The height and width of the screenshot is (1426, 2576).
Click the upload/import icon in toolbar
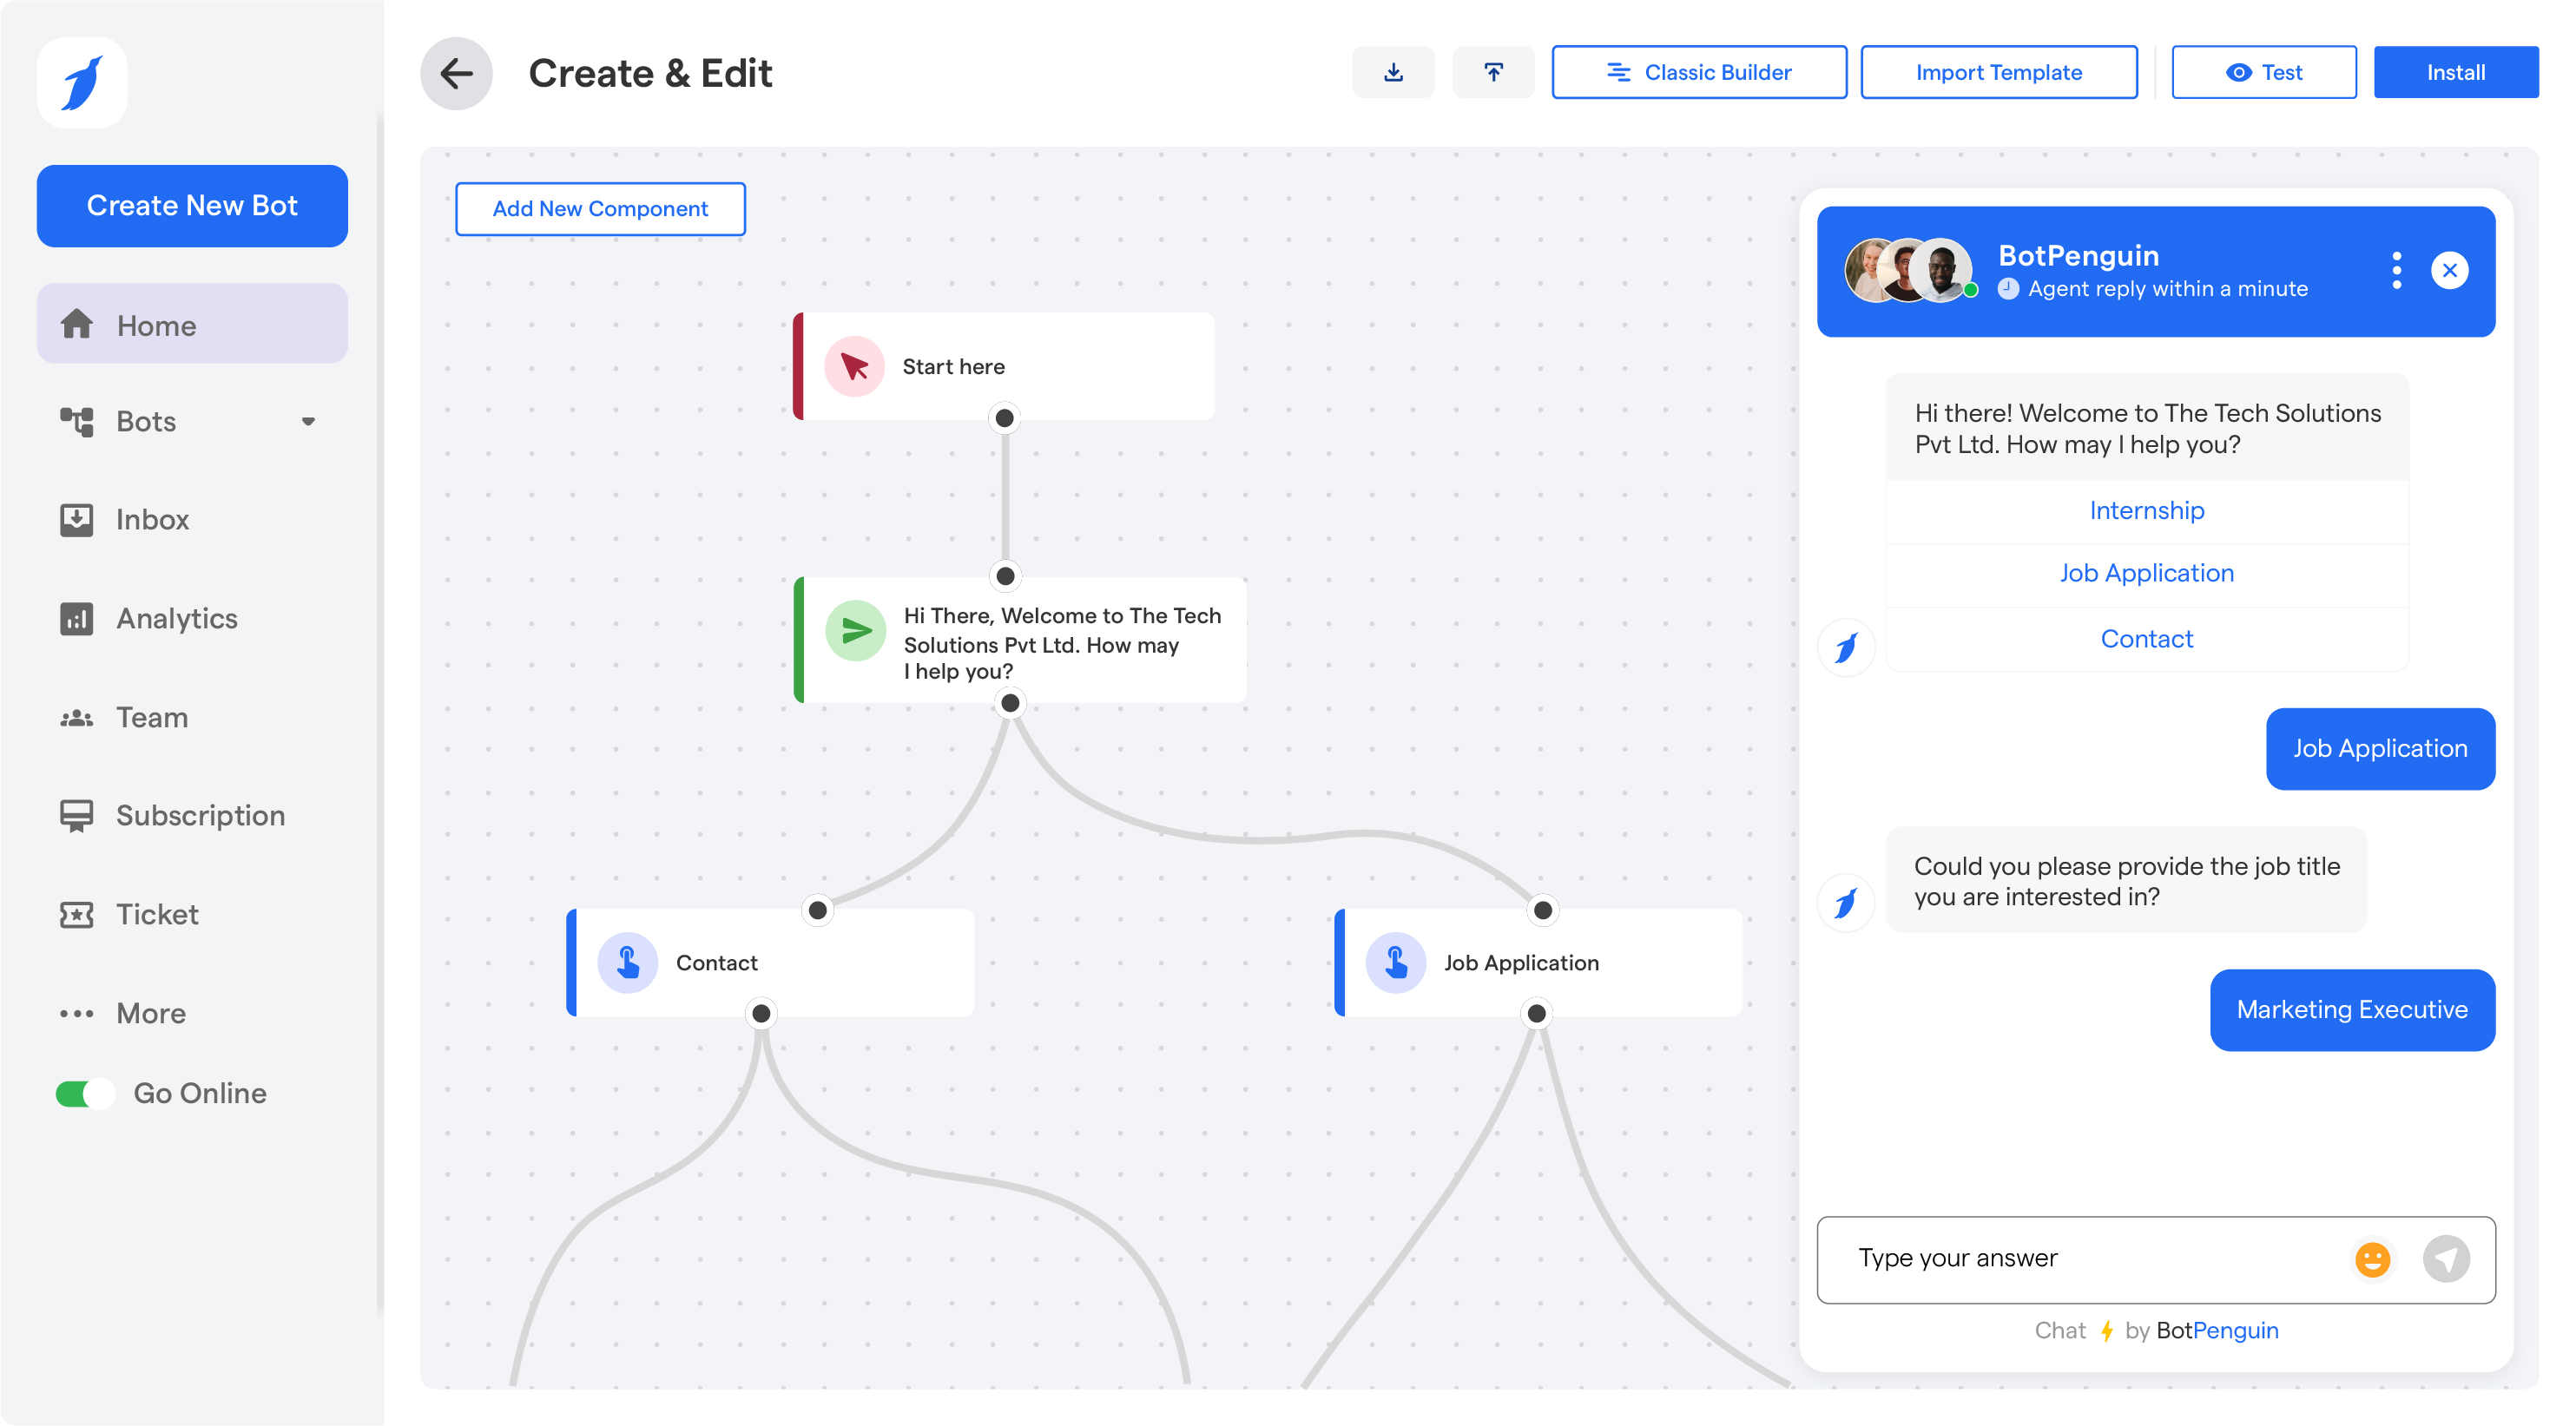pos(1492,72)
